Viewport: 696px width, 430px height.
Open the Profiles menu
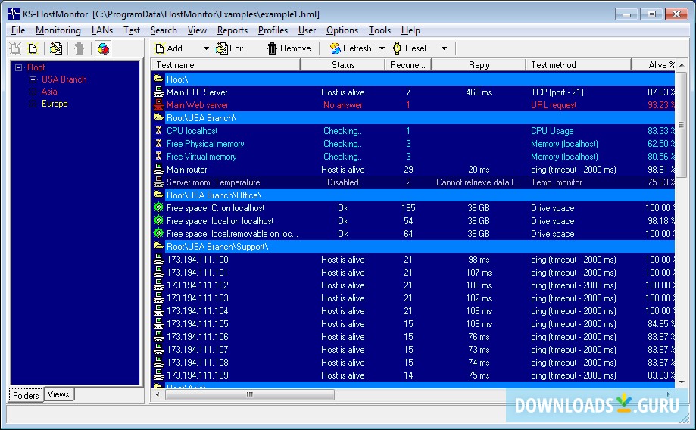pyautogui.click(x=273, y=30)
